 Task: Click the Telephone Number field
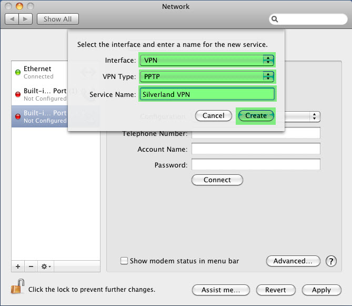[256, 133]
